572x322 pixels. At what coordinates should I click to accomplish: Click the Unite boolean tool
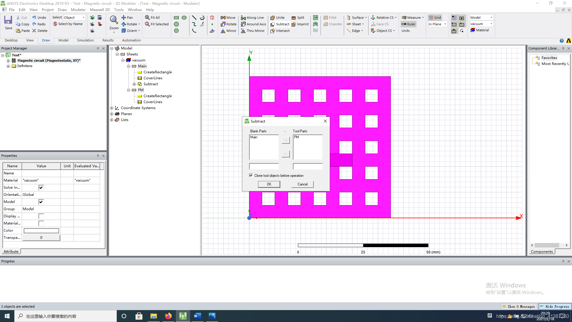[x=277, y=18]
